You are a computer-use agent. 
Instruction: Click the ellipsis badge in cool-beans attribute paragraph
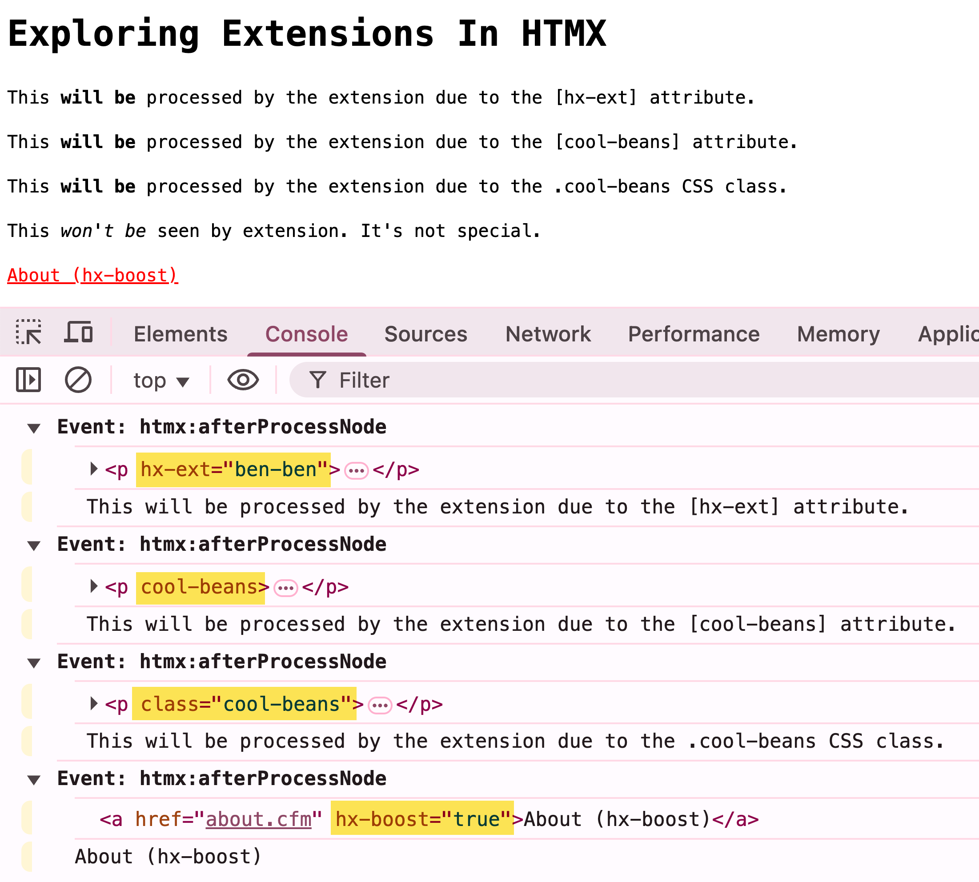[x=285, y=588]
